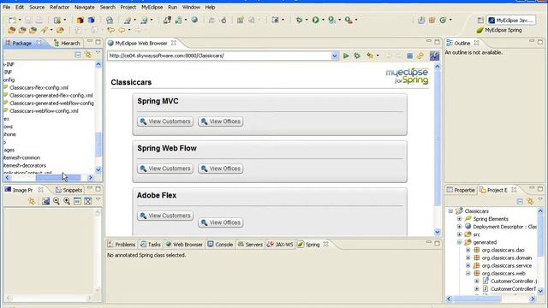Click Link with Editor icon in Project Explorer
The height and width of the screenshot is (308, 548).
(530, 201)
